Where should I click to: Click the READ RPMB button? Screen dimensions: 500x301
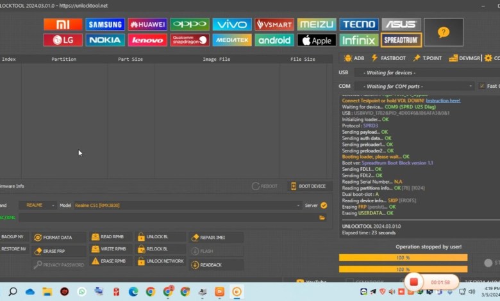[110, 237]
